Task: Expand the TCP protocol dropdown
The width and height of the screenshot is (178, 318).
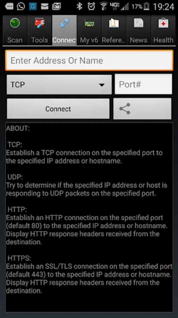Action: coord(59,84)
